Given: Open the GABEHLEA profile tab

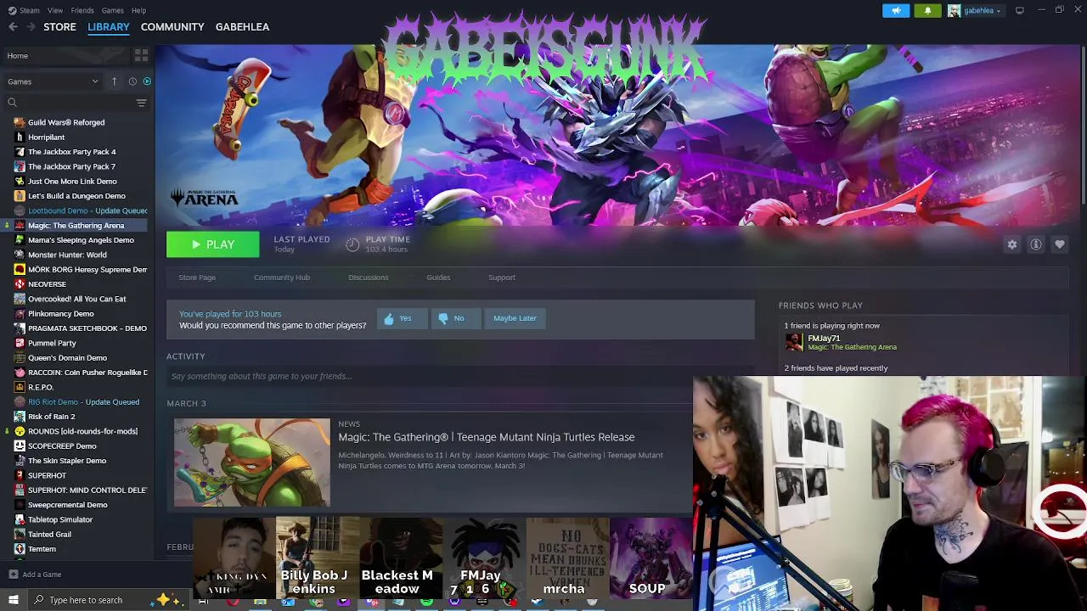Looking at the screenshot, I should click(242, 27).
